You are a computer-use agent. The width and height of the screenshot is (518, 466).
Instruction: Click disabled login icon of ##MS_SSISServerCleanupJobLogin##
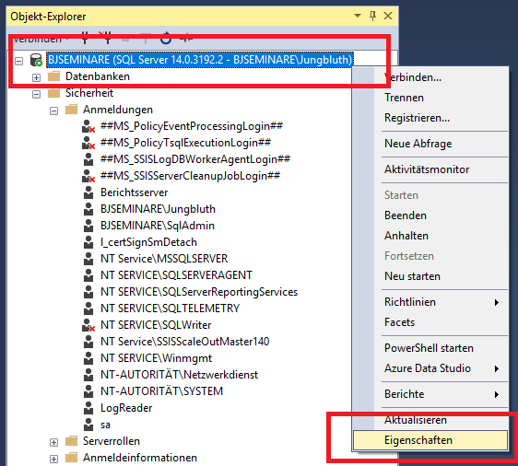coord(88,176)
